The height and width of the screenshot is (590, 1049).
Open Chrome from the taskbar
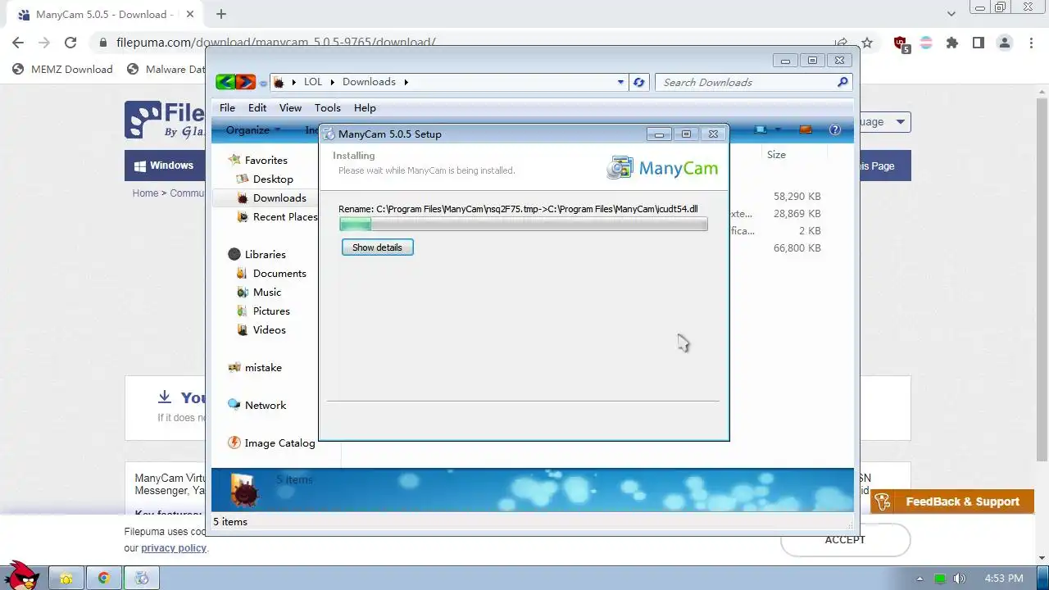coord(104,578)
